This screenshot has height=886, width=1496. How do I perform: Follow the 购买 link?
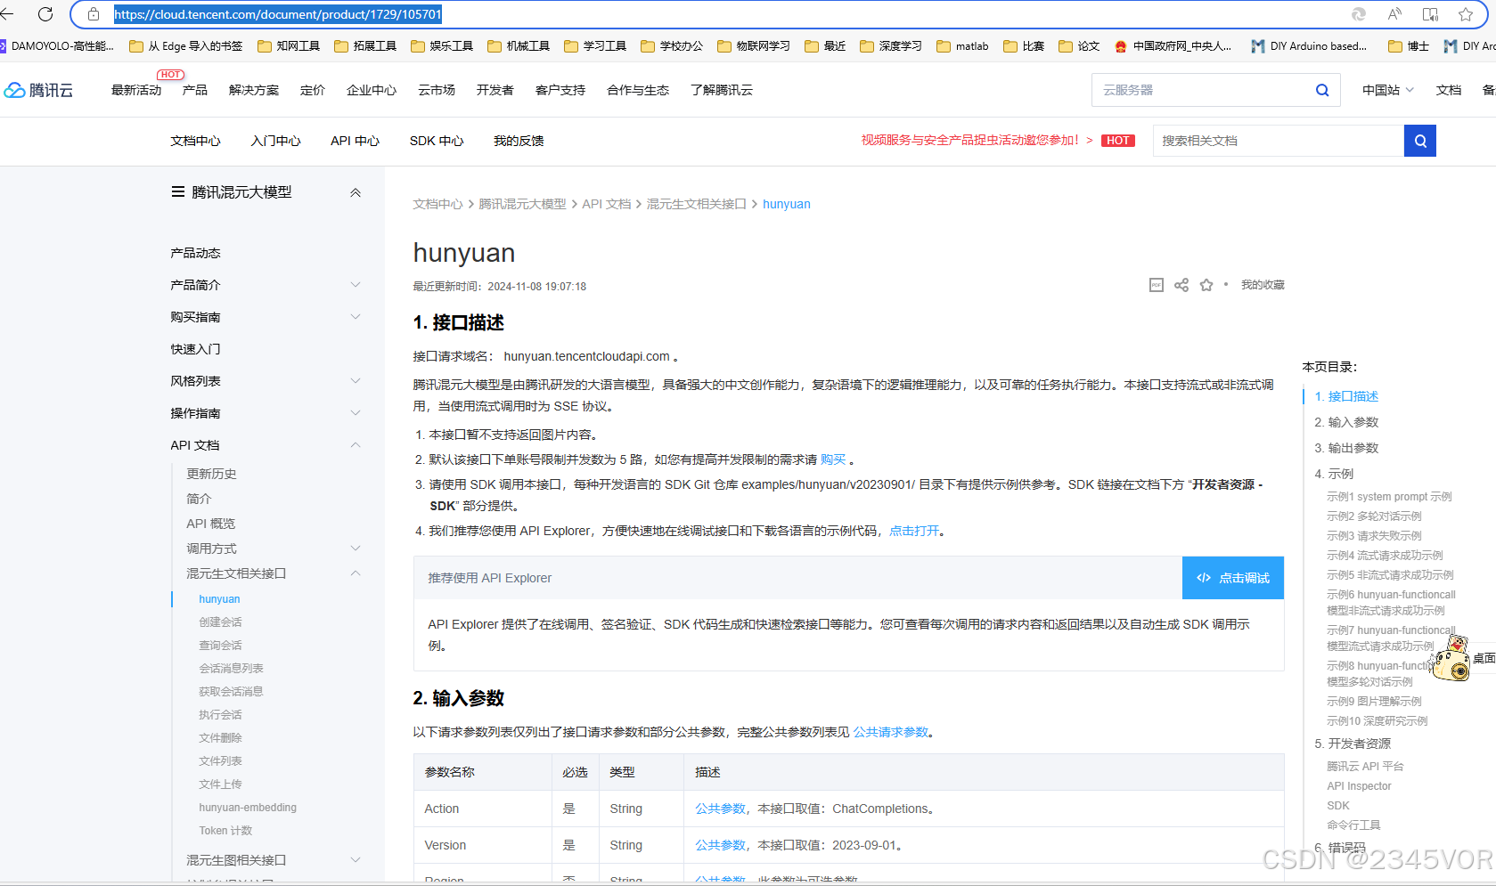(833, 459)
